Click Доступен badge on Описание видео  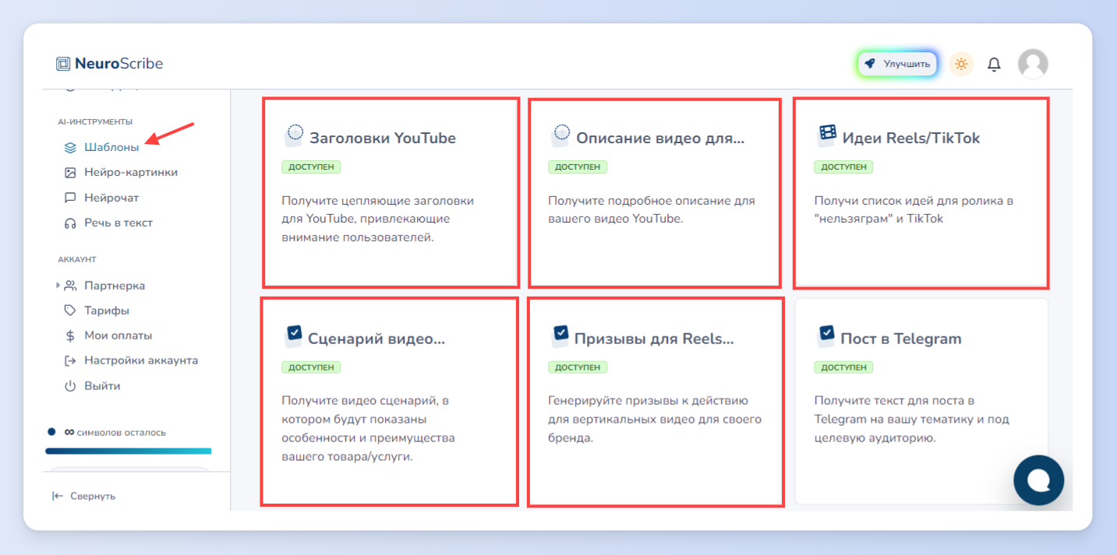click(x=578, y=167)
